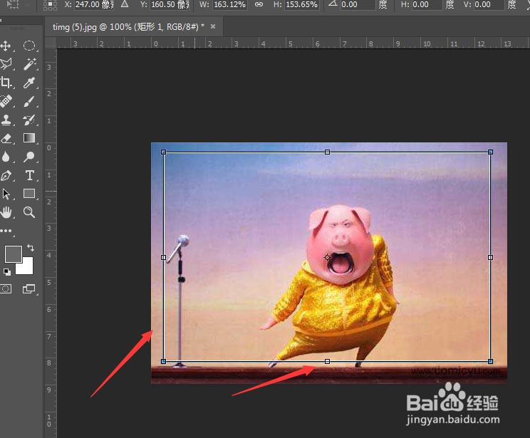Click the top-middle transform handle
The image size is (530, 438).
click(x=327, y=152)
